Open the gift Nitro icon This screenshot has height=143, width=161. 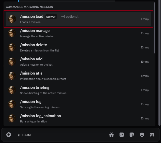coord(111,135)
